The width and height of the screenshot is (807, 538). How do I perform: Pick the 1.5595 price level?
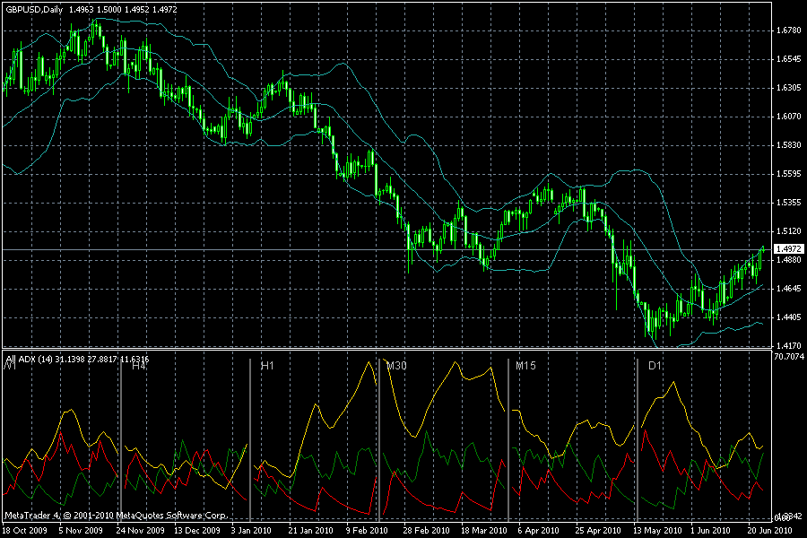tap(789, 174)
